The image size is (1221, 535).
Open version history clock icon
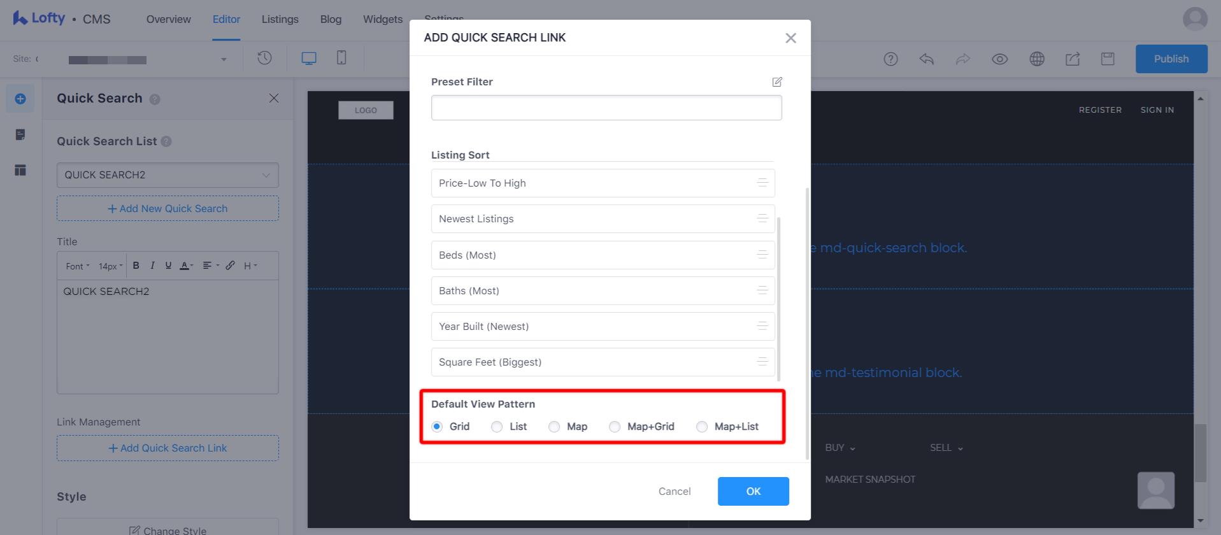264,58
